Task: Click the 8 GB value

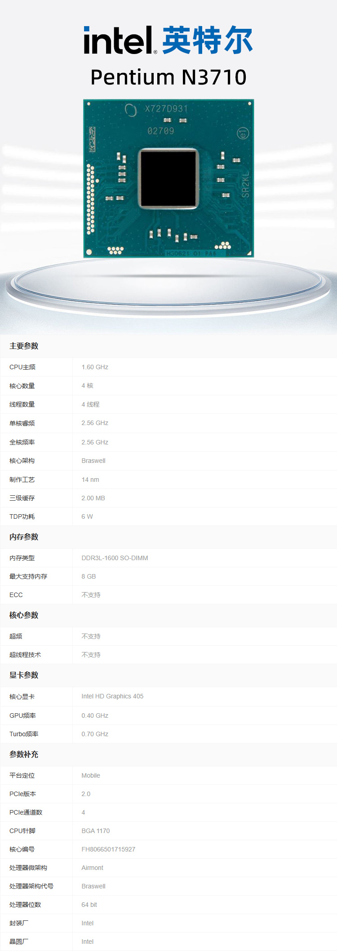Action: [x=89, y=576]
